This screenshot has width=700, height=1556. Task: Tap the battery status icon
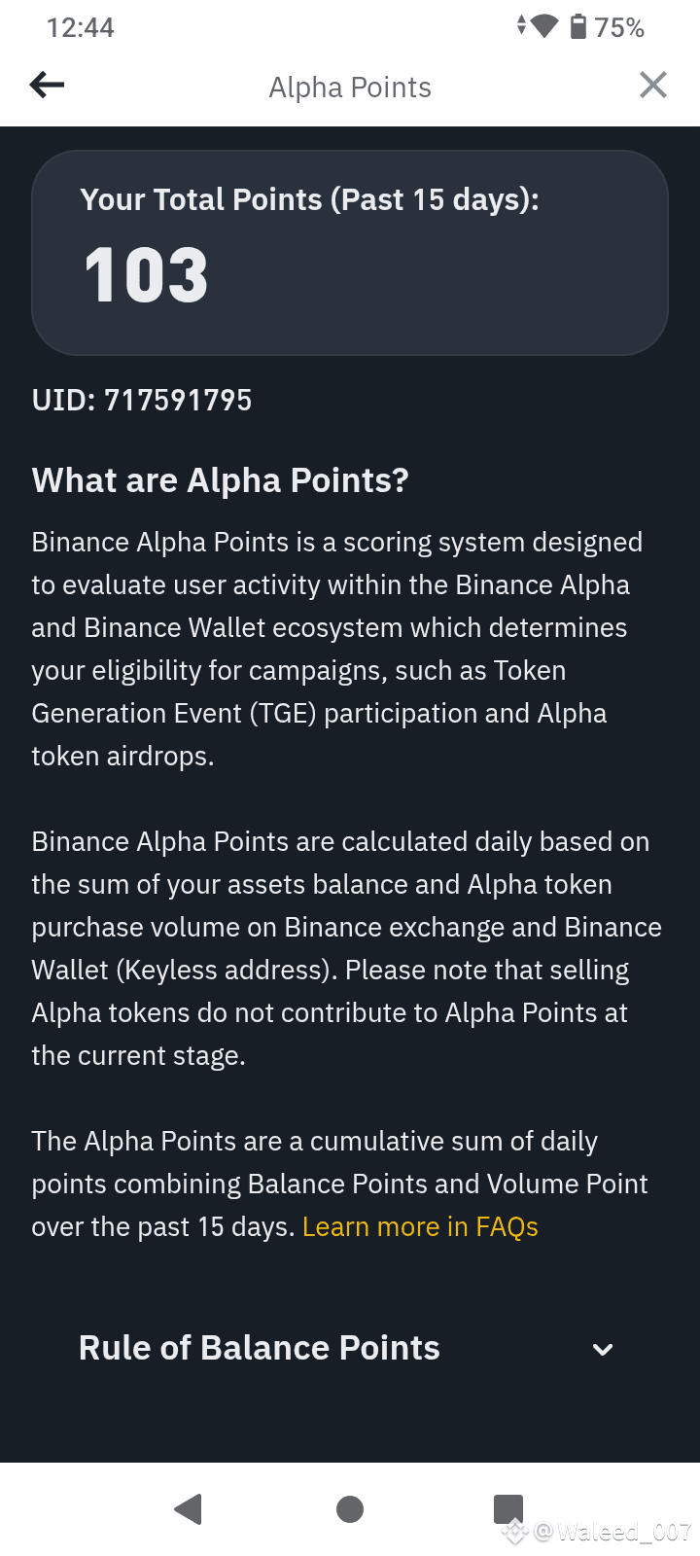[578, 26]
